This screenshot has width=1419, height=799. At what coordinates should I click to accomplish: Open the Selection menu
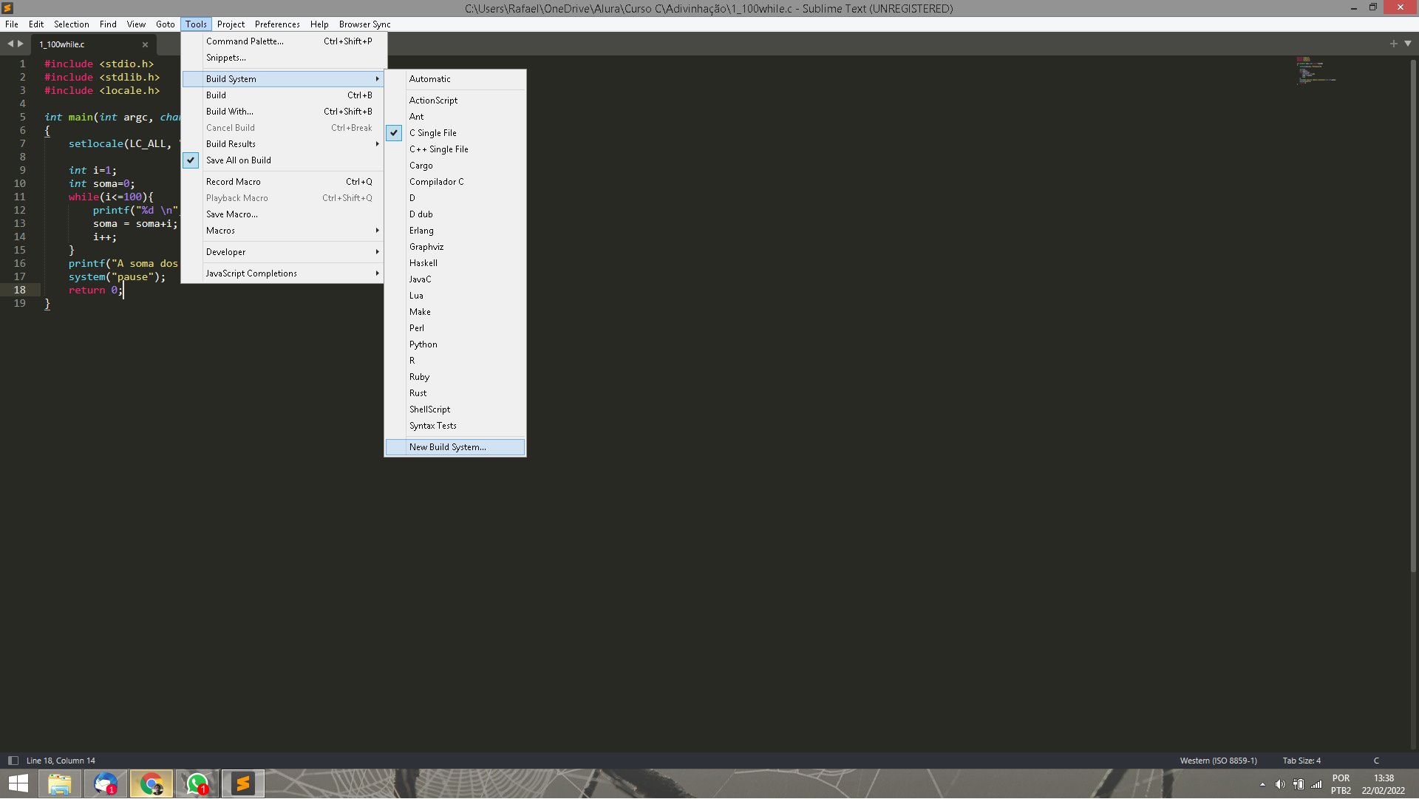click(x=72, y=24)
